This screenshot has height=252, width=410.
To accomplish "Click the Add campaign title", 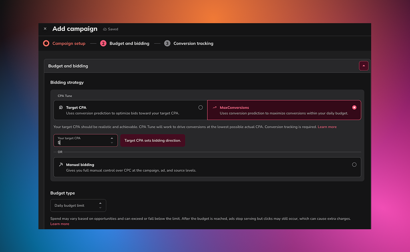I will click(75, 29).
